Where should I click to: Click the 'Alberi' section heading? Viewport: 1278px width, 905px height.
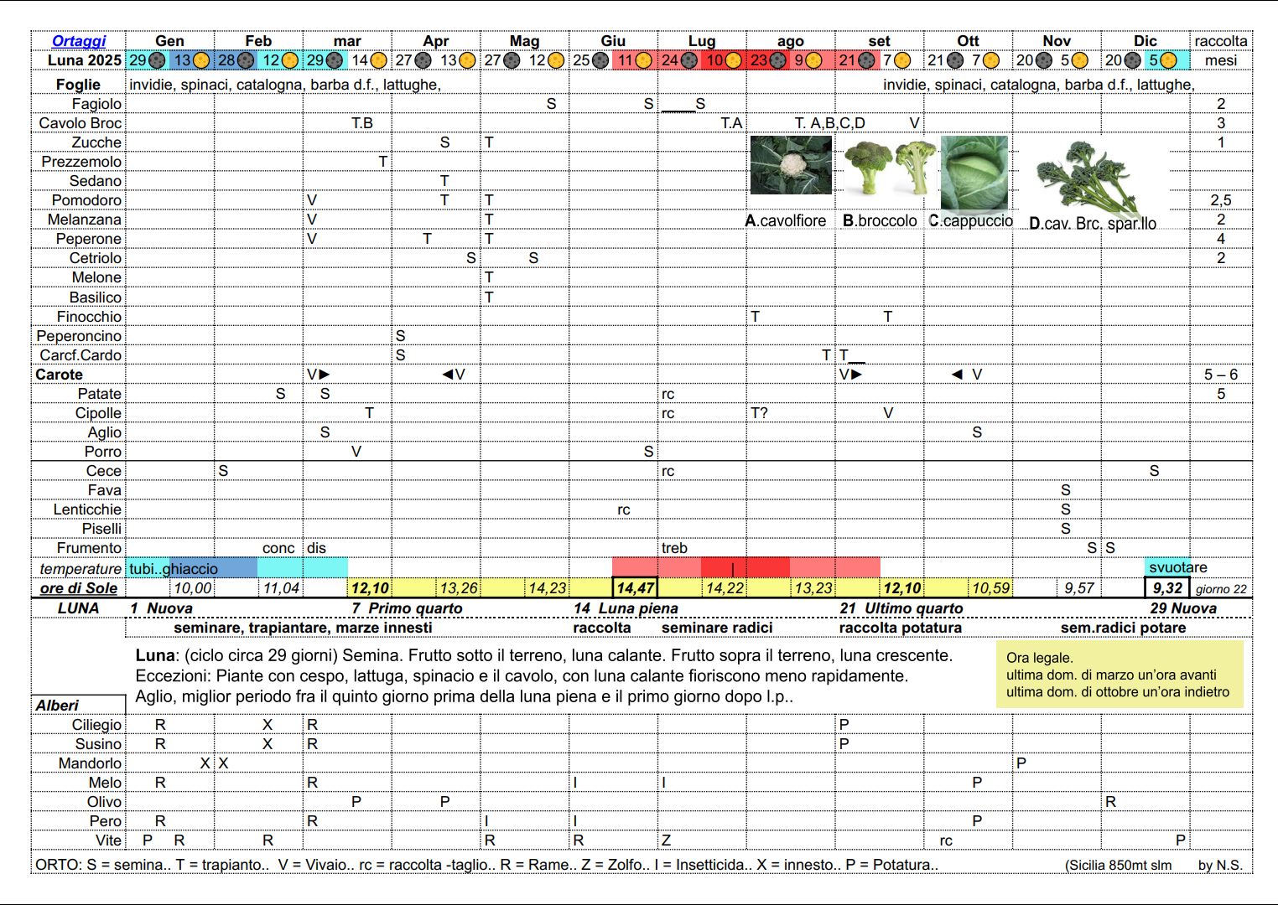click(x=57, y=706)
